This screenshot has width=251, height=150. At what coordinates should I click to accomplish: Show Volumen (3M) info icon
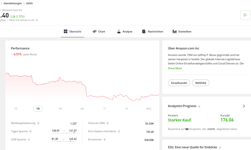tap(108, 123)
